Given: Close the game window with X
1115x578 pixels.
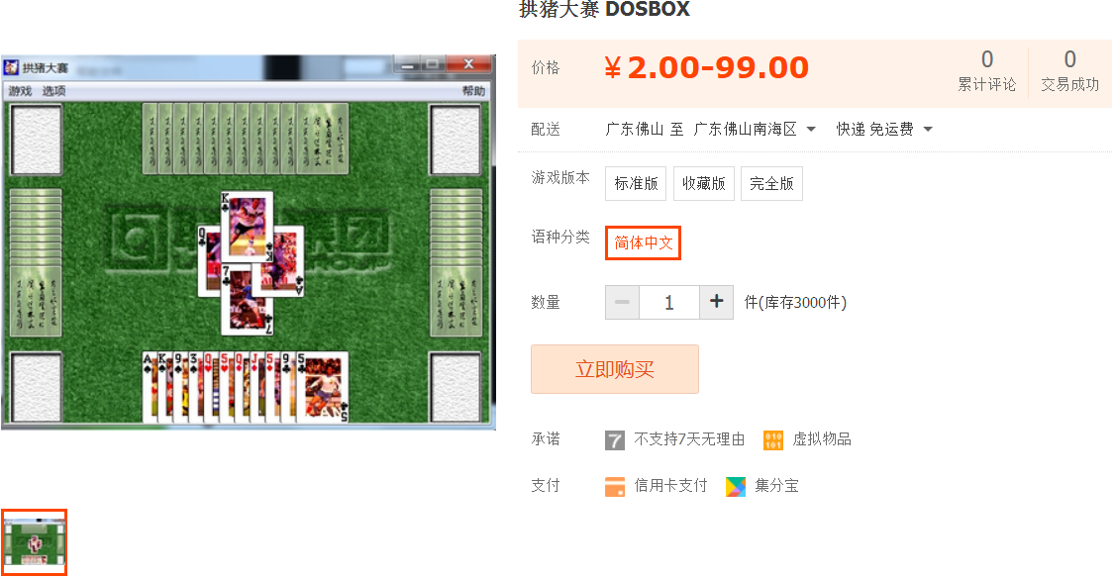Looking at the screenshot, I should (468, 64).
